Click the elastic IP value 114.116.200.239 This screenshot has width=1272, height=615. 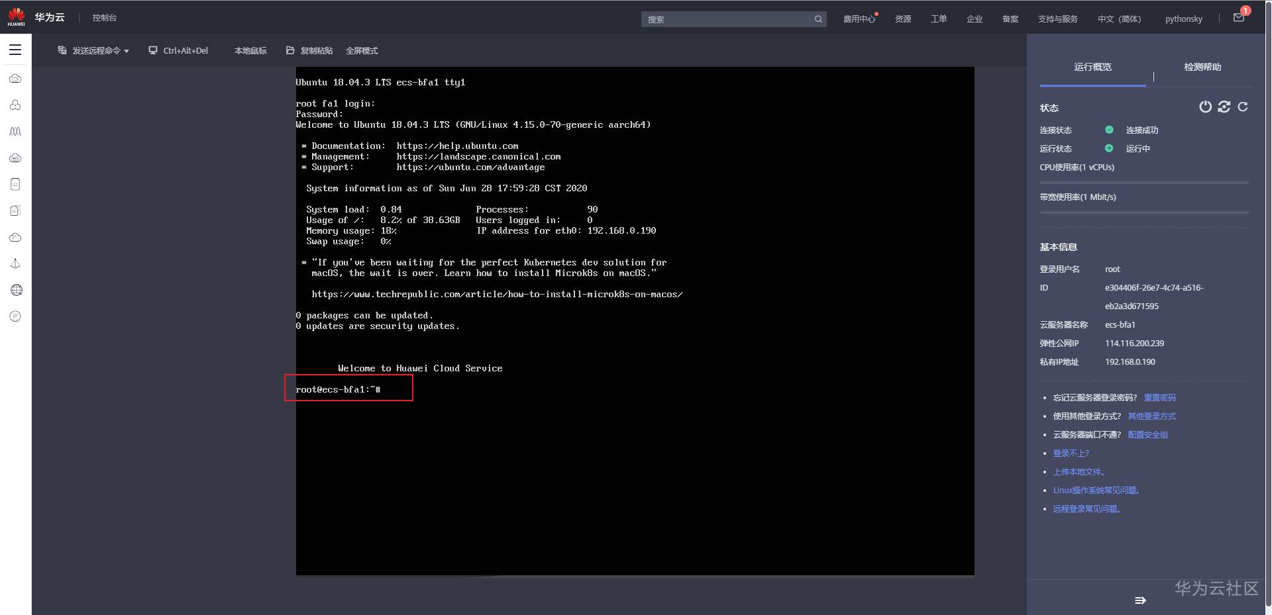[1134, 344]
